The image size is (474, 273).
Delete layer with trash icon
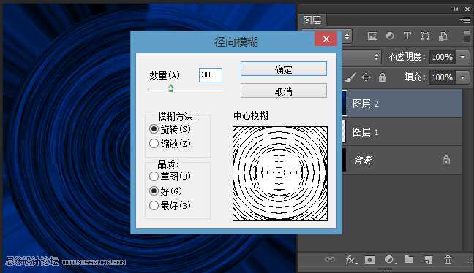[x=448, y=259]
